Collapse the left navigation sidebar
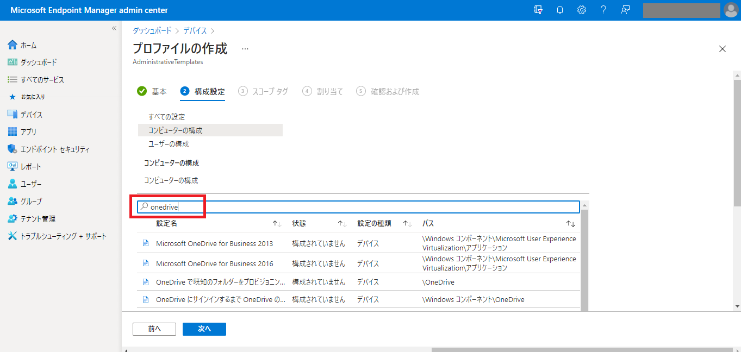This screenshot has height=352, width=741. point(114,28)
